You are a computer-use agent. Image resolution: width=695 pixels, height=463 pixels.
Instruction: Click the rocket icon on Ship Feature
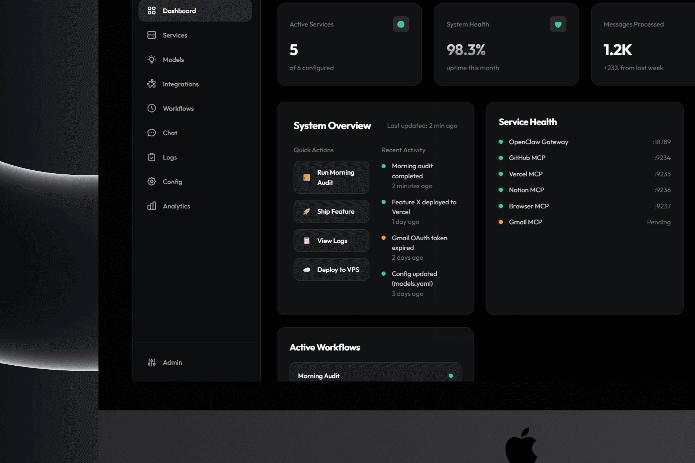pyautogui.click(x=307, y=212)
